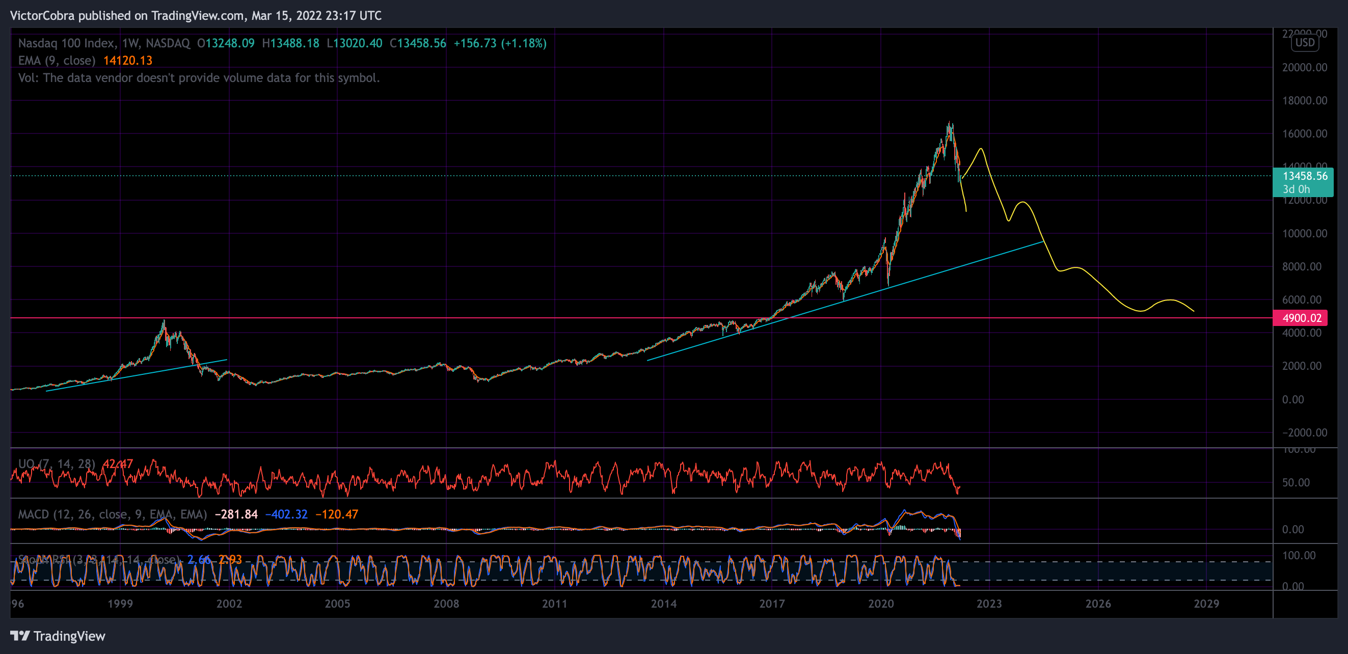This screenshot has width=1348, height=654.
Task: Click the MACD signal value -402.32
Action: (286, 514)
